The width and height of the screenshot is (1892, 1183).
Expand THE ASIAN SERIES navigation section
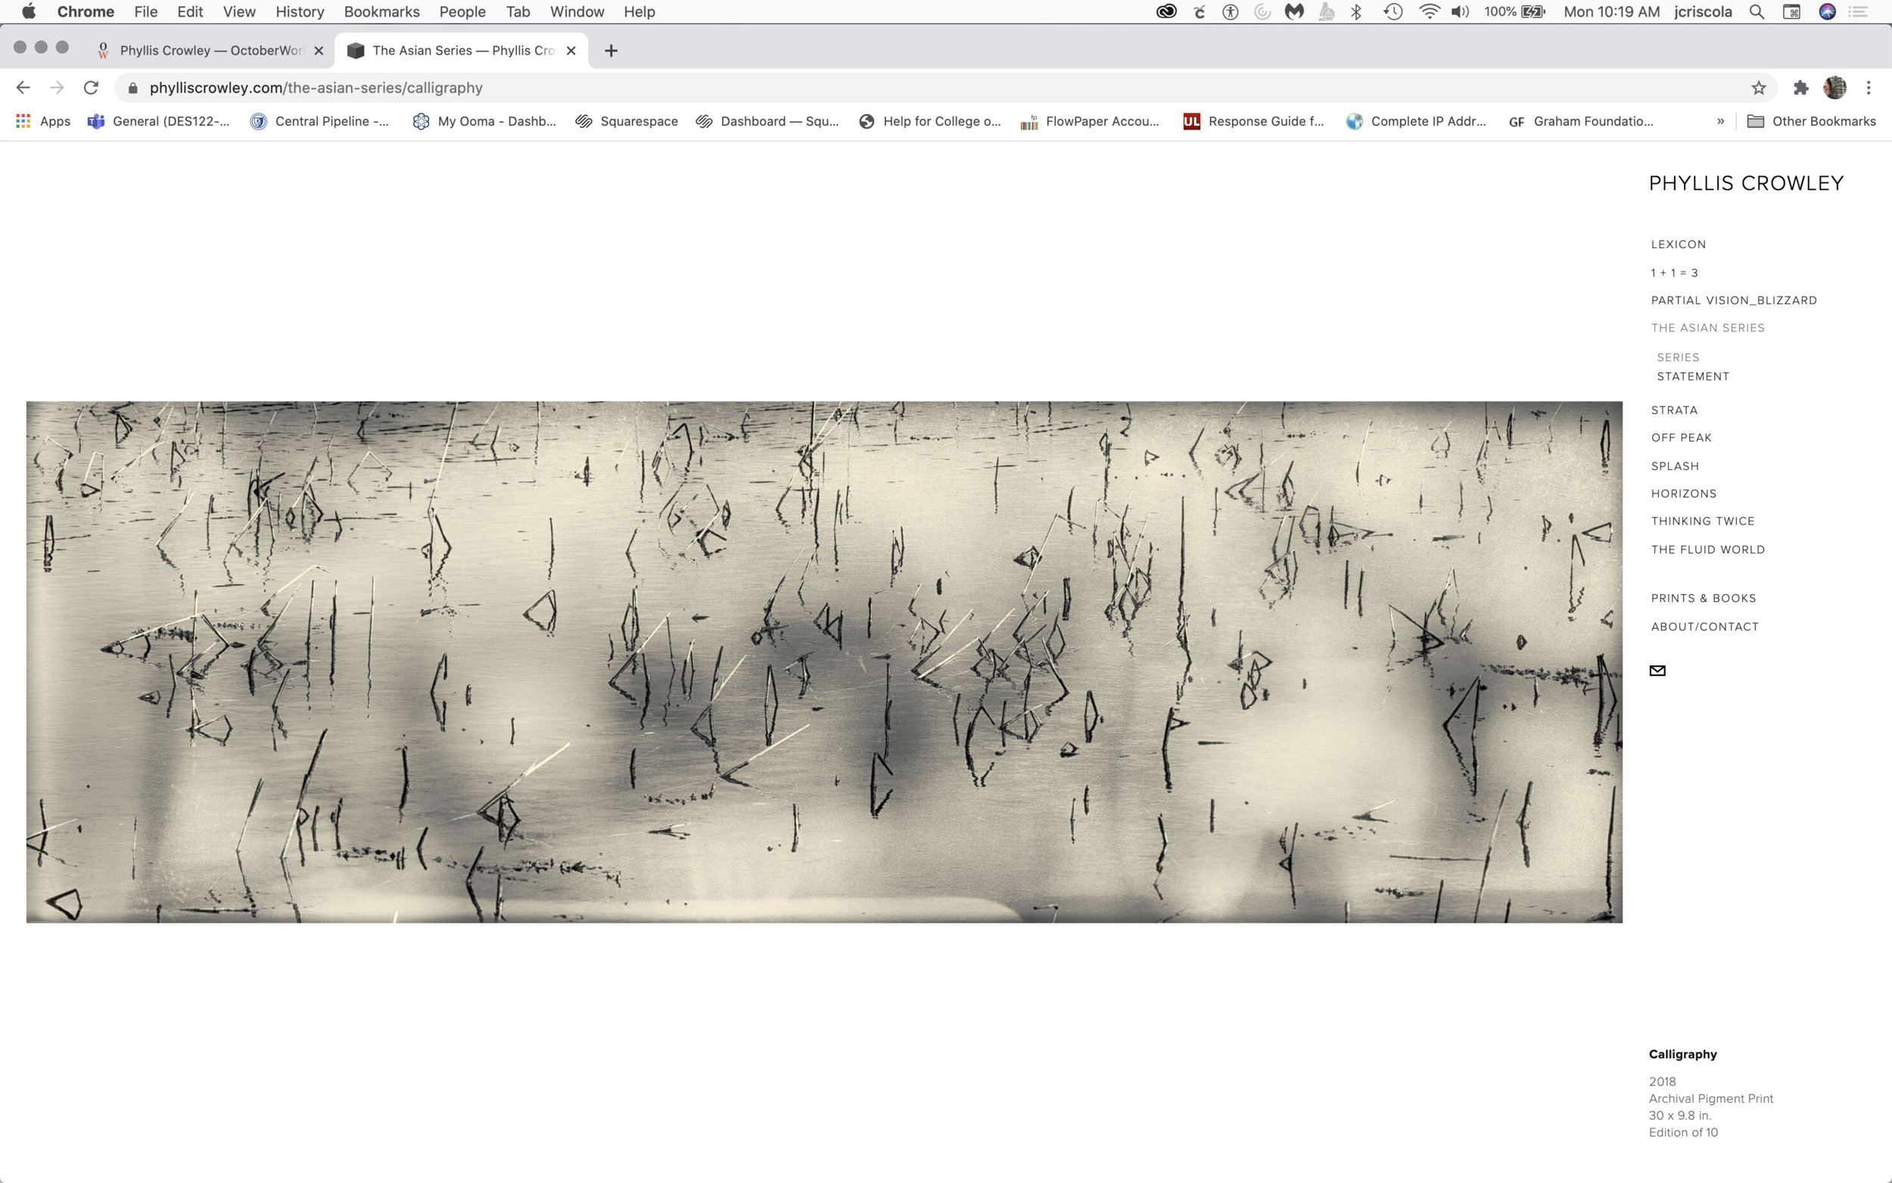click(x=1707, y=327)
